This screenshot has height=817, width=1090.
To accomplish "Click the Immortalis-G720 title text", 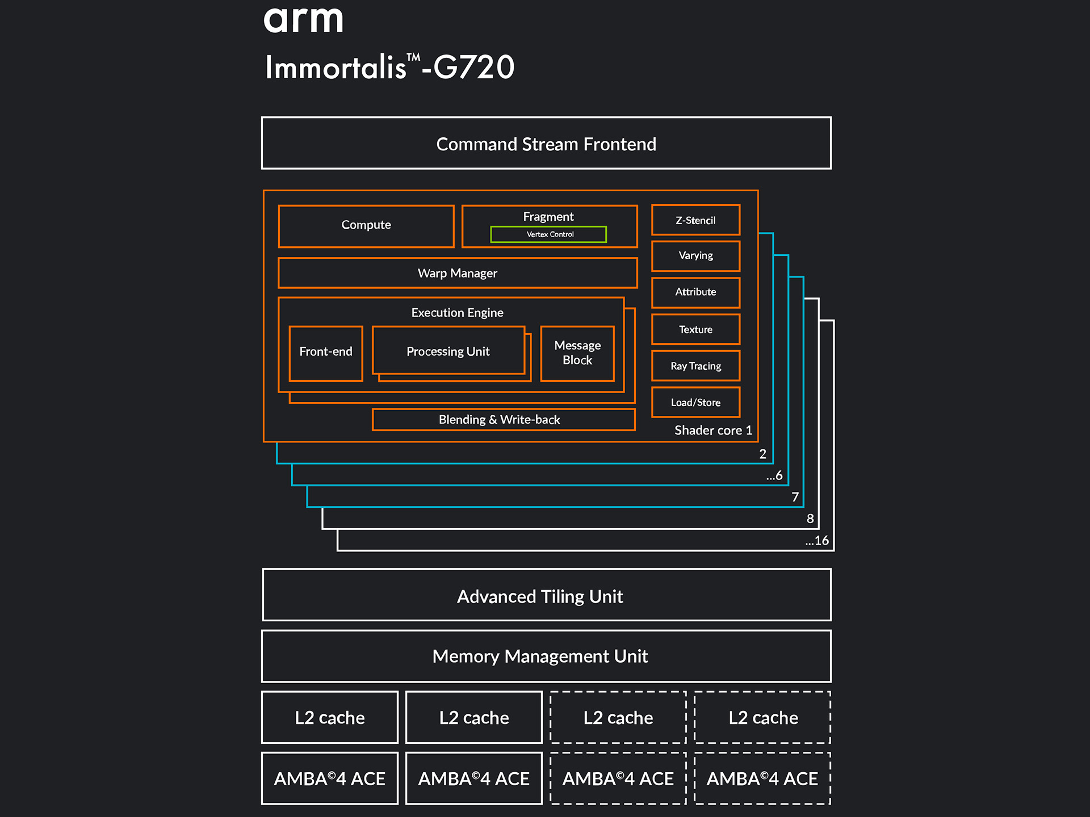I will coord(389,68).
